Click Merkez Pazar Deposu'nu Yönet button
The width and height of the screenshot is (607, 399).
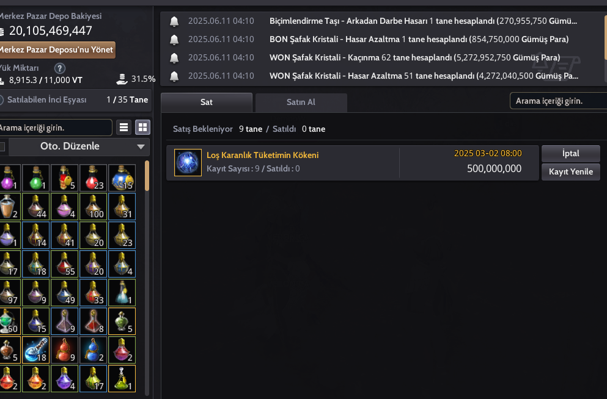pyautogui.click(x=56, y=50)
